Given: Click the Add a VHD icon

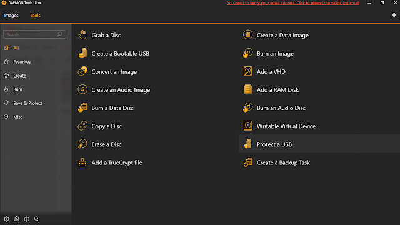Looking at the screenshot, I should coord(247,71).
